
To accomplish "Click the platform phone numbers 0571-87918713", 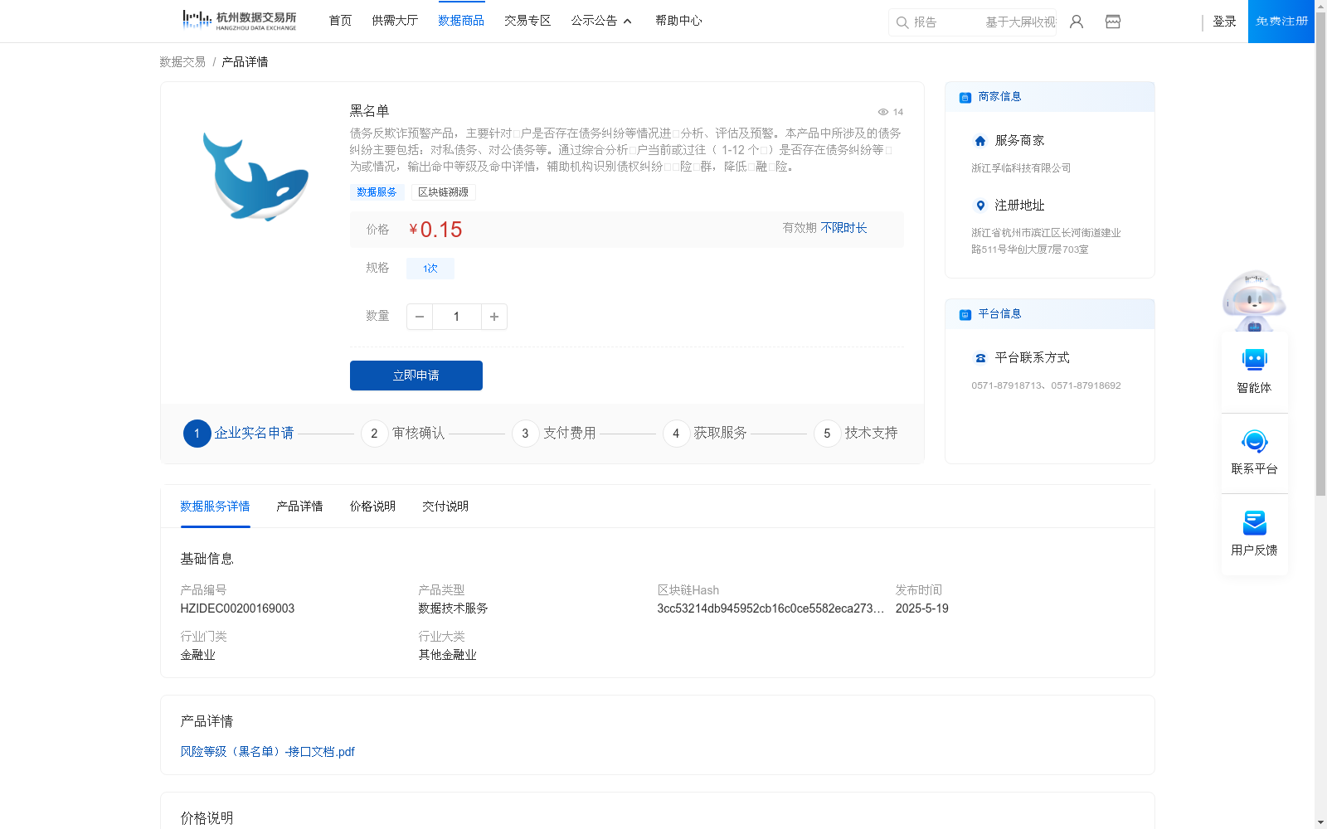I will (1046, 385).
